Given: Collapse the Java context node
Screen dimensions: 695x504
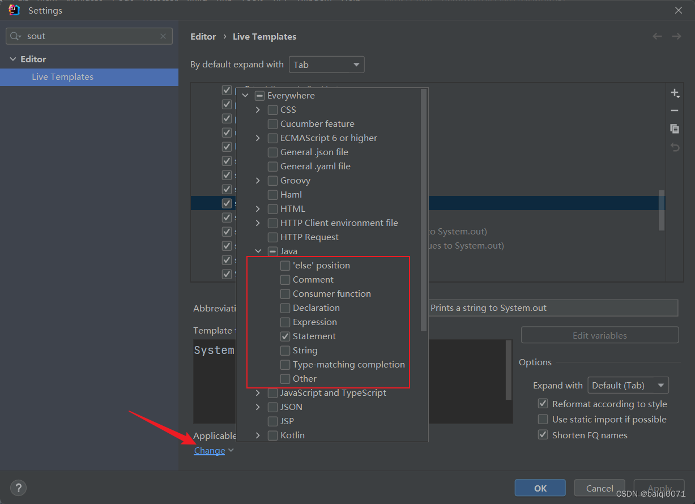Looking at the screenshot, I should point(258,251).
